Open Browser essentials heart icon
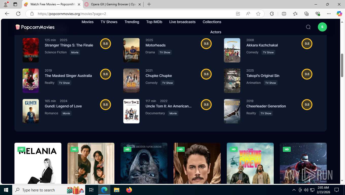The height and width of the screenshot is (195, 345). click(318, 14)
